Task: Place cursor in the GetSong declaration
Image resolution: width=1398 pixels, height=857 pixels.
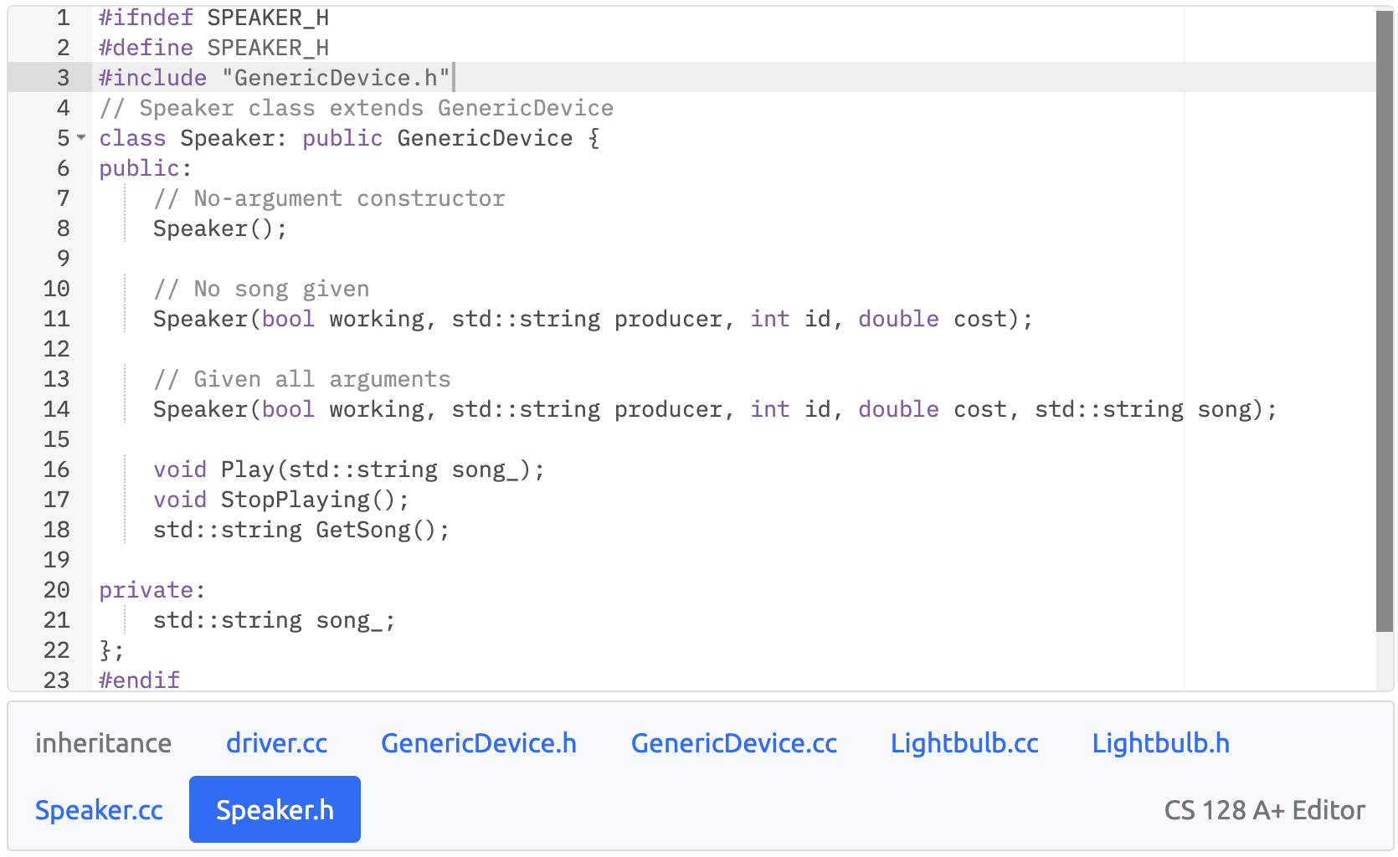Action: click(x=301, y=529)
